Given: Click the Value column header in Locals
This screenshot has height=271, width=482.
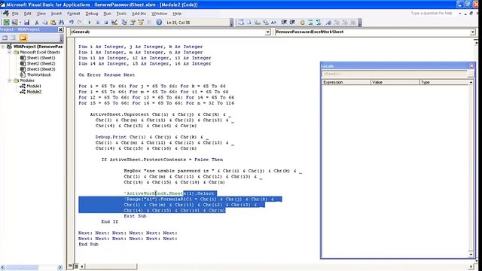Looking at the screenshot, I should 395,82.
